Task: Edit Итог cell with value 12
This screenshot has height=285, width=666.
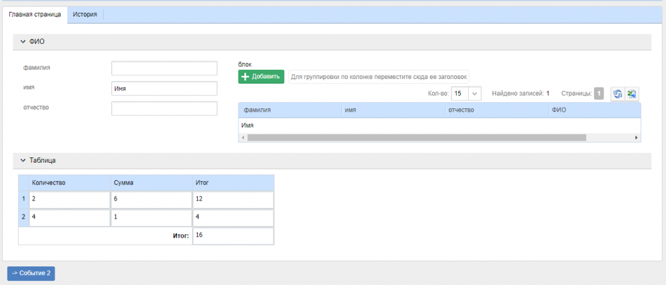Action: coord(232,201)
